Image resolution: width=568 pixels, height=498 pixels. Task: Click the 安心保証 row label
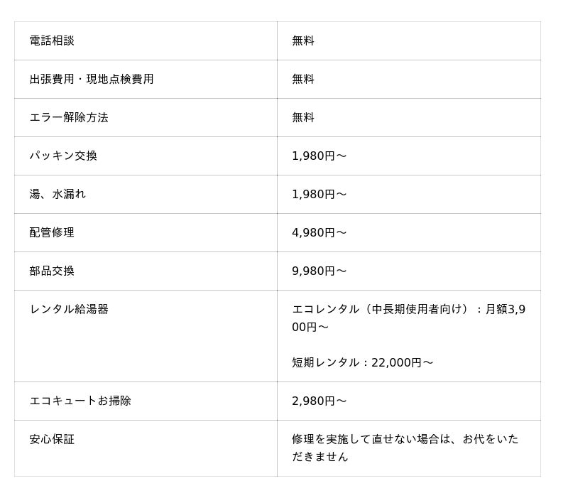coord(52,439)
